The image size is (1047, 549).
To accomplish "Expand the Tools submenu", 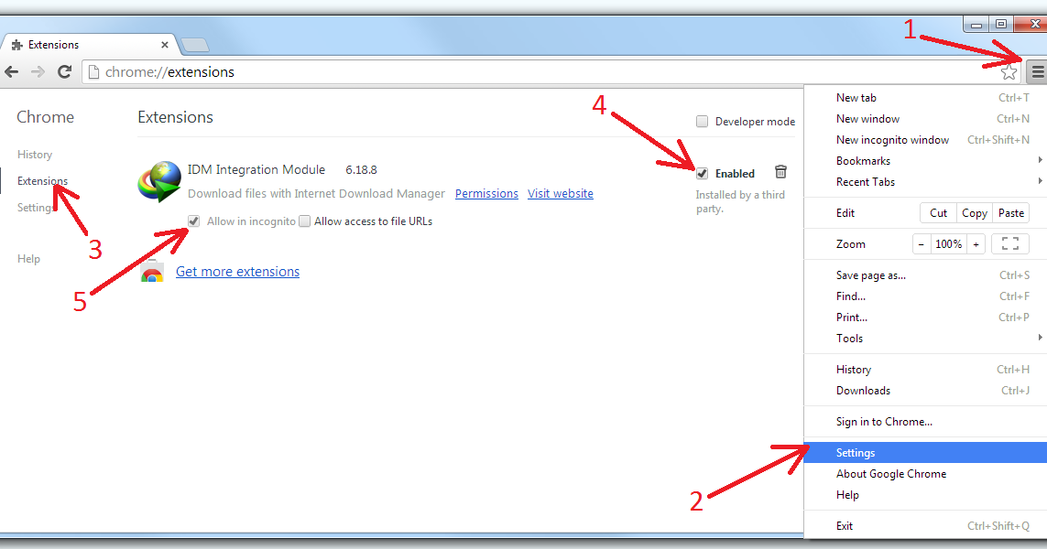I will pos(925,339).
